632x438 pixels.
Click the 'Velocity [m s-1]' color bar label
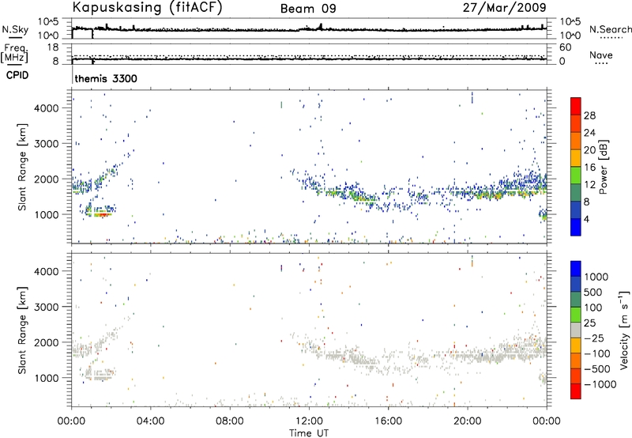(x=624, y=330)
